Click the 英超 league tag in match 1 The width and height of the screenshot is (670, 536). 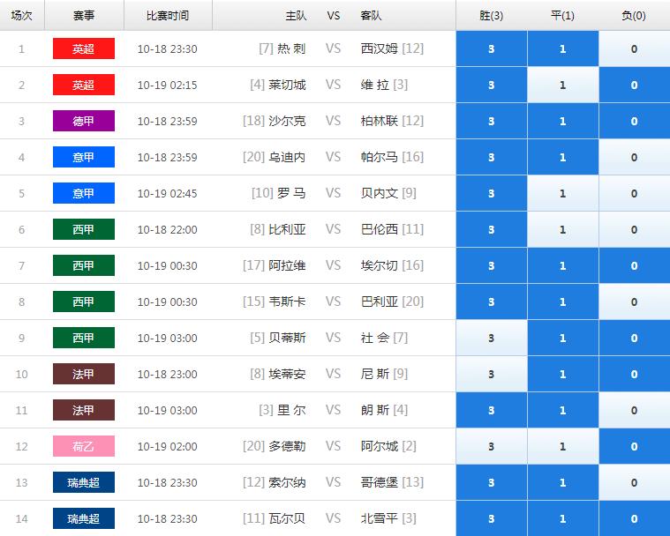pos(84,48)
